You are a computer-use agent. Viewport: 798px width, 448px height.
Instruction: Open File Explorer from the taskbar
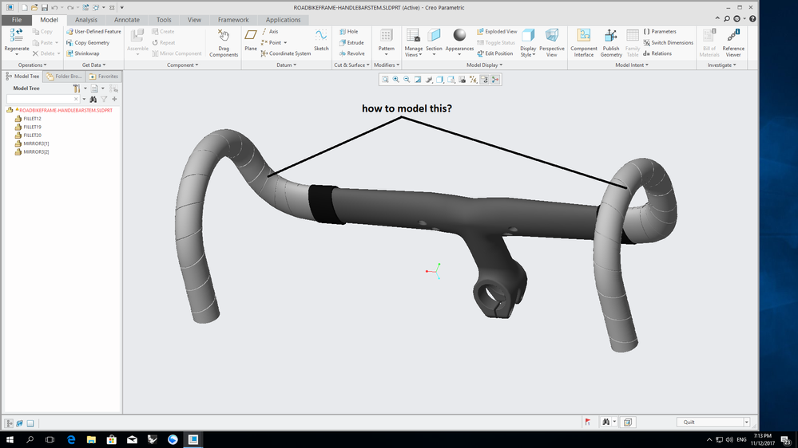tap(91, 439)
